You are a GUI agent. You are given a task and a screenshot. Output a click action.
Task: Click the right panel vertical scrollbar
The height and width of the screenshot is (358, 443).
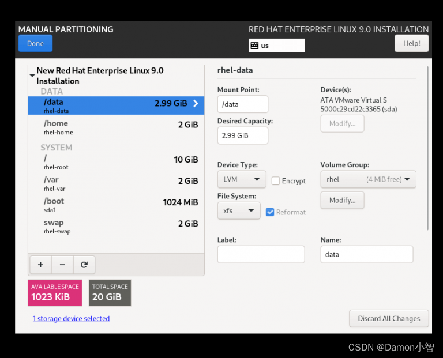coord(427,148)
